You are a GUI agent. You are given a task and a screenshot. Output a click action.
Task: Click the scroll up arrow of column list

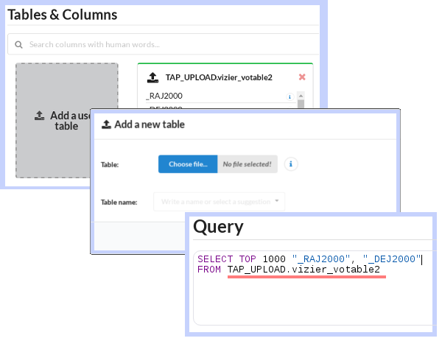(301, 96)
